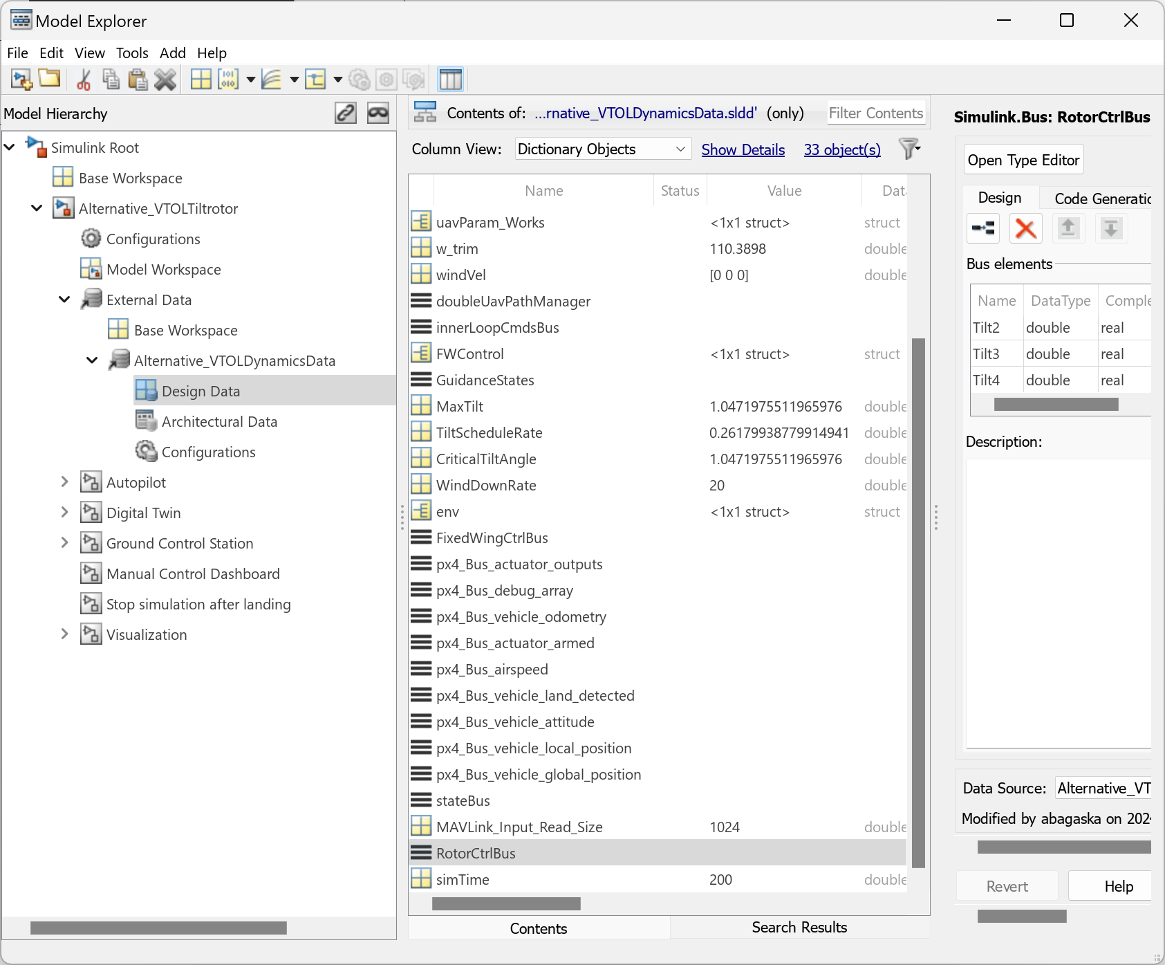
Task: Collapse the External Data tree node
Action: 64,300
